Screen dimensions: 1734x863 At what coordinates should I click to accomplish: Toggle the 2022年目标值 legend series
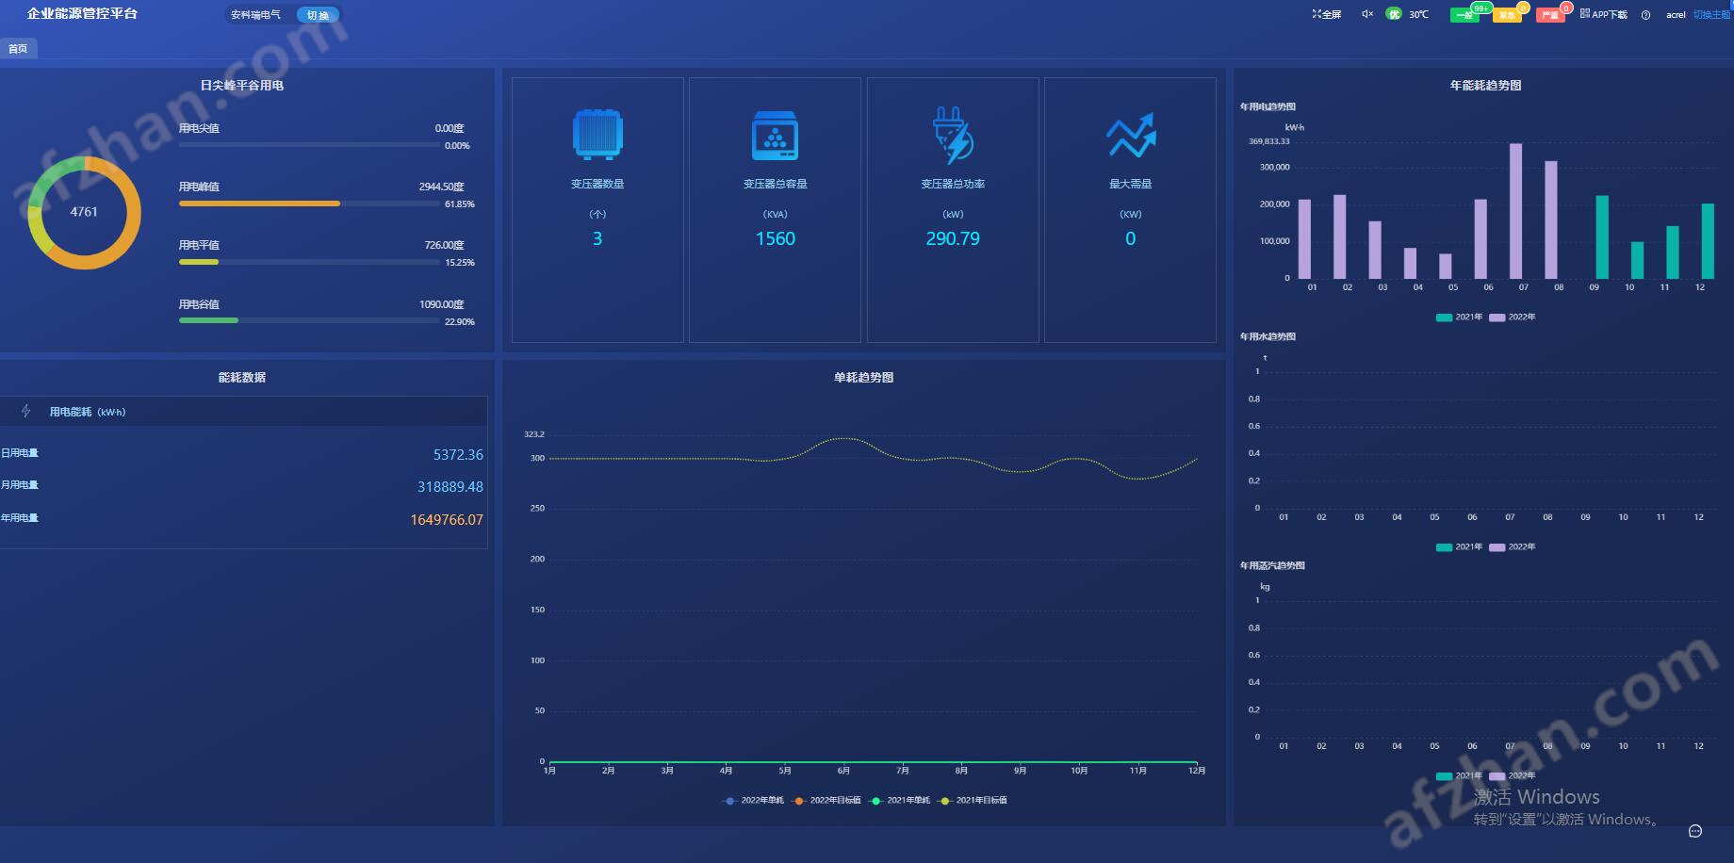(826, 801)
